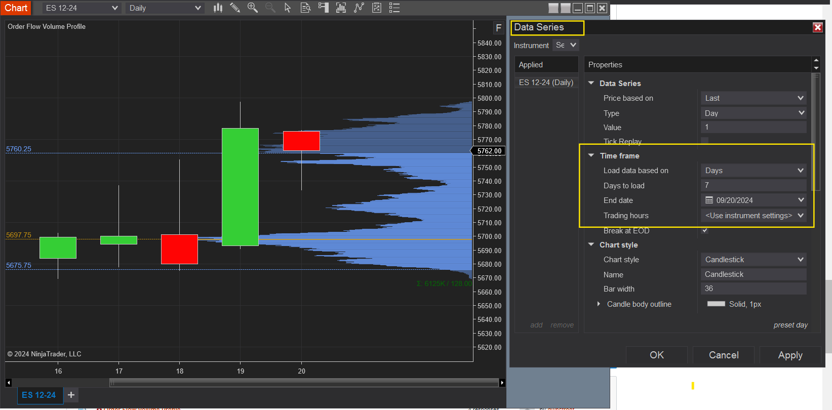This screenshot has height=410, width=832.
Task: Add a new chart tab with plus
Action: [x=71, y=395]
